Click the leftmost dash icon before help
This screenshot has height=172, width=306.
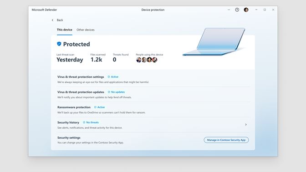229,10
